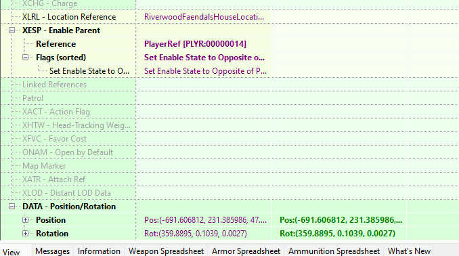Expand the Position node

pyautogui.click(x=26, y=219)
